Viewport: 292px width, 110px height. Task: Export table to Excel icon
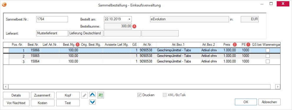(101, 95)
